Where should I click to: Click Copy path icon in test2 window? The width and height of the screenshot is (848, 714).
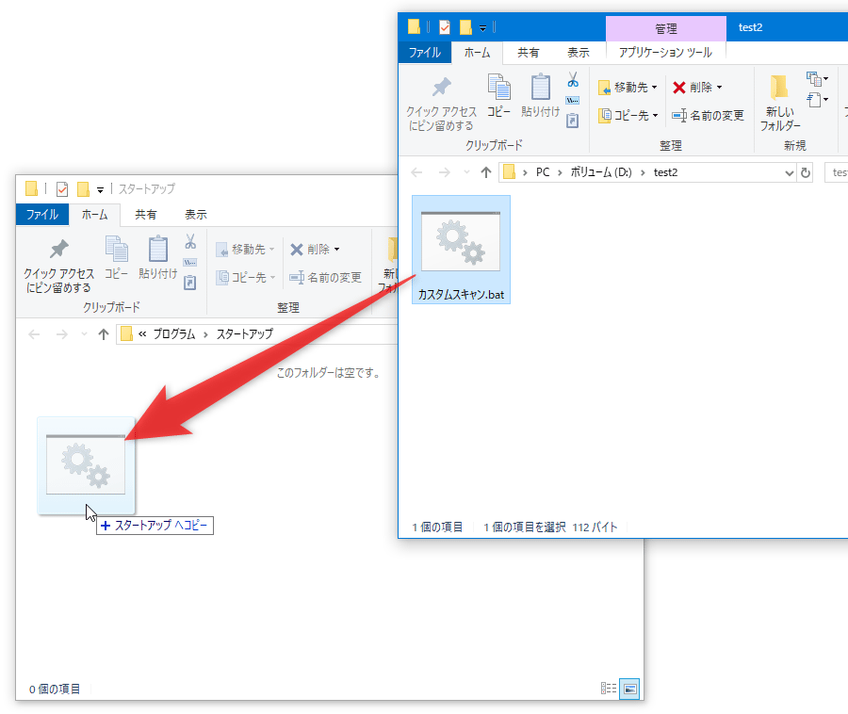pyautogui.click(x=573, y=100)
